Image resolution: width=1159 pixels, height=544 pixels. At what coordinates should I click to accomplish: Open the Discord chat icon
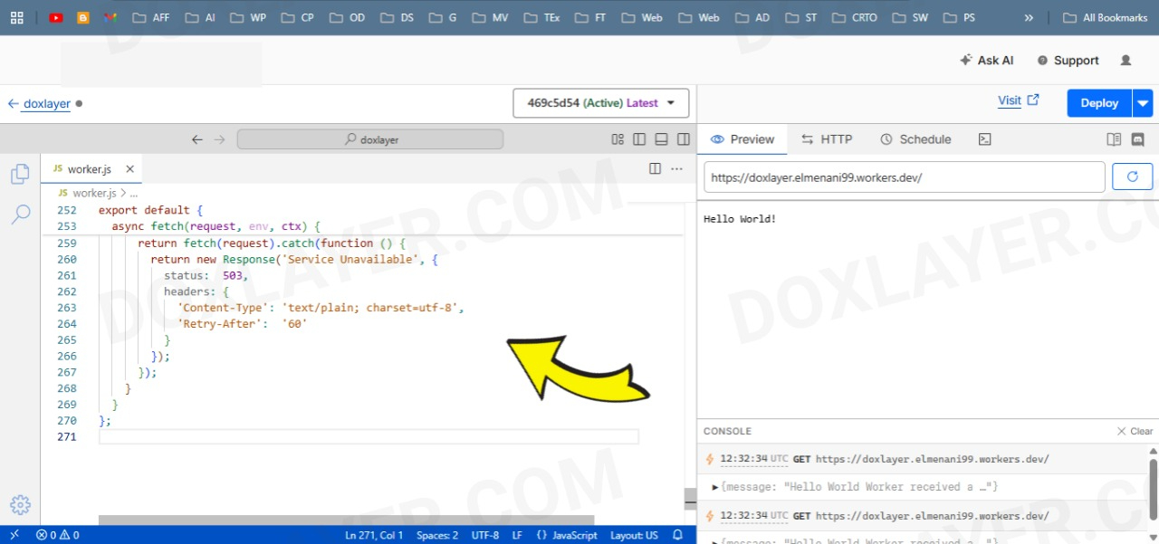tap(1138, 139)
